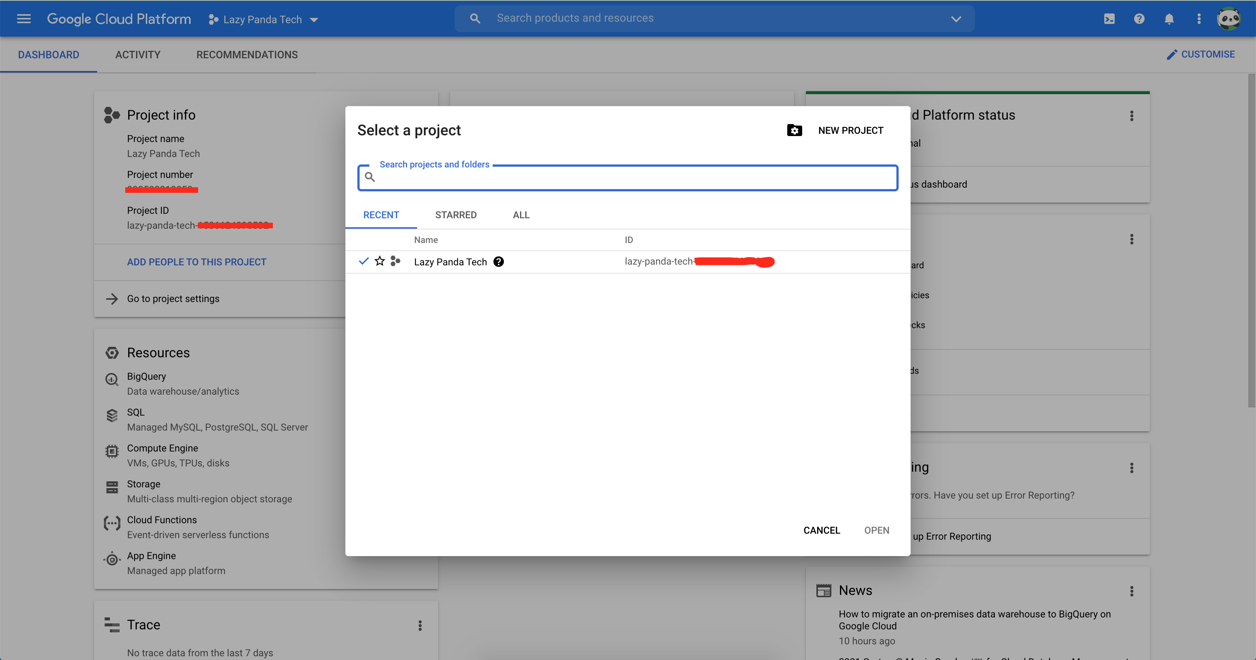Screen dimensions: 1256x660
Task: Click the checkmark in the project row
Action: pos(364,261)
